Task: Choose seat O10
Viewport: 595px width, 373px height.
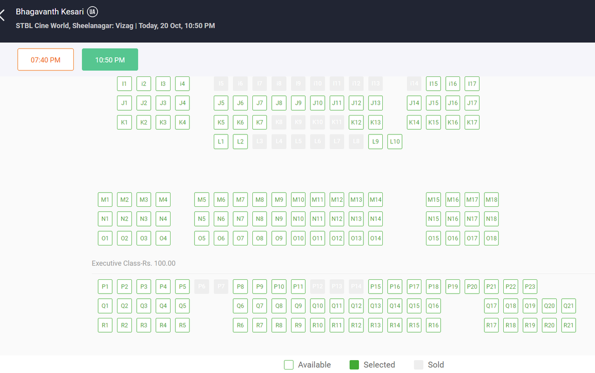Action: click(298, 239)
